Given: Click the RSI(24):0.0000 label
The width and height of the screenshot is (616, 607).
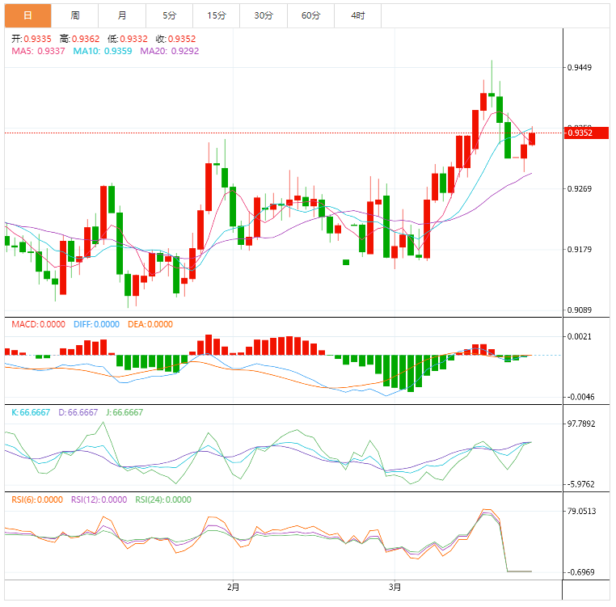Looking at the screenshot, I should [x=163, y=500].
